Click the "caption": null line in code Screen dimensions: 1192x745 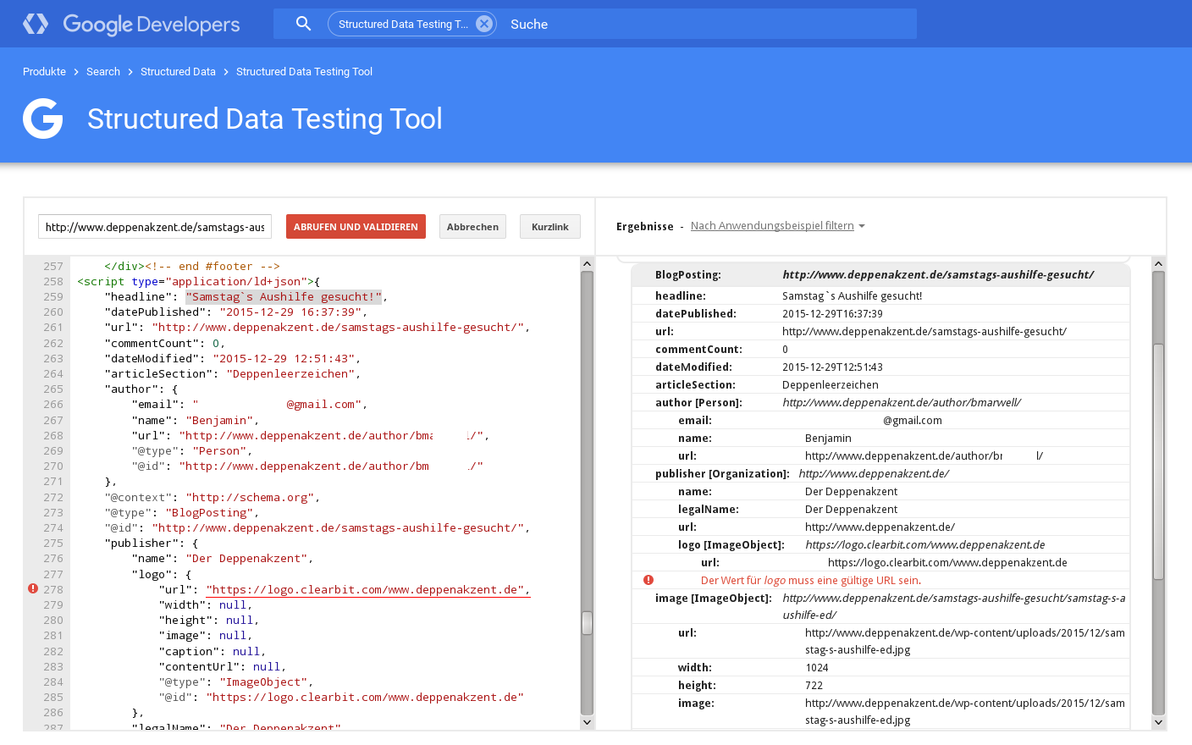[212, 651]
